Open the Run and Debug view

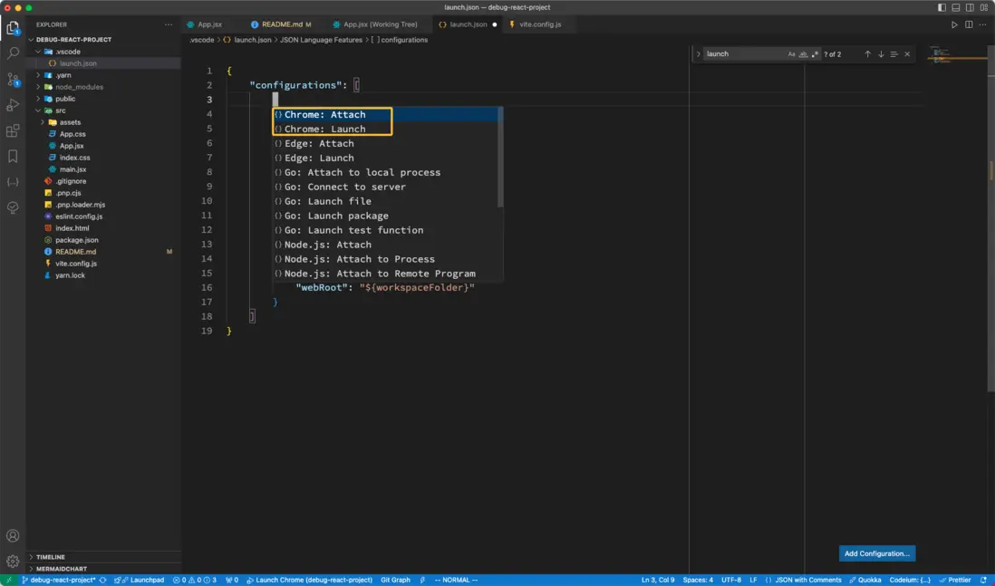click(13, 105)
